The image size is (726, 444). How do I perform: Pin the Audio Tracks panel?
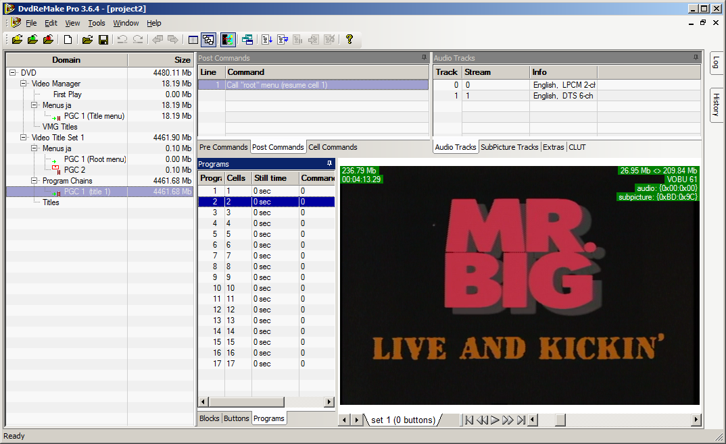click(696, 58)
